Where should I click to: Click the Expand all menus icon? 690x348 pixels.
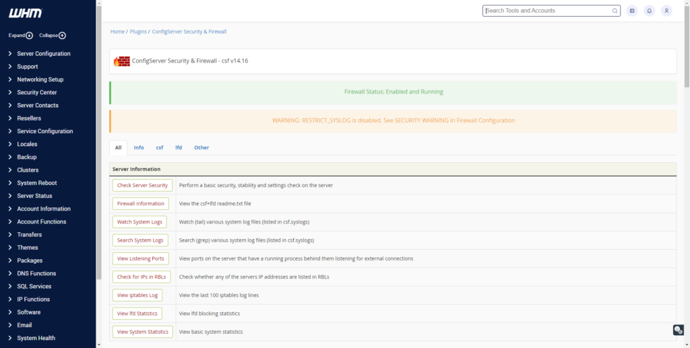click(30, 36)
